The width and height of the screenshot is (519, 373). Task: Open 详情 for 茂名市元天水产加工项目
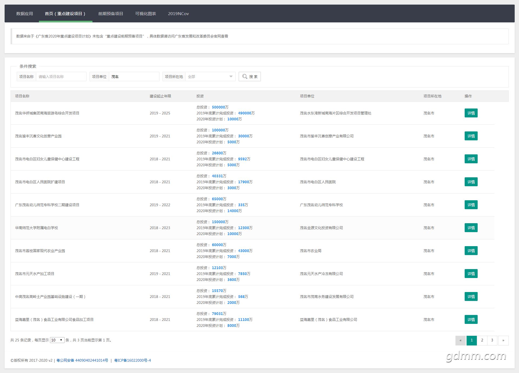(471, 274)
